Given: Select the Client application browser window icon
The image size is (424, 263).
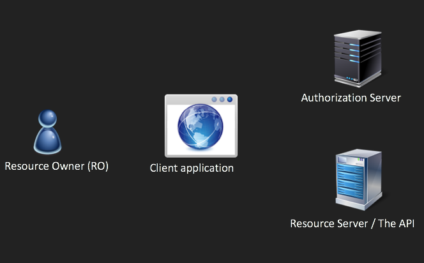Looking at the screenshot, I should [x=201, y=126].
